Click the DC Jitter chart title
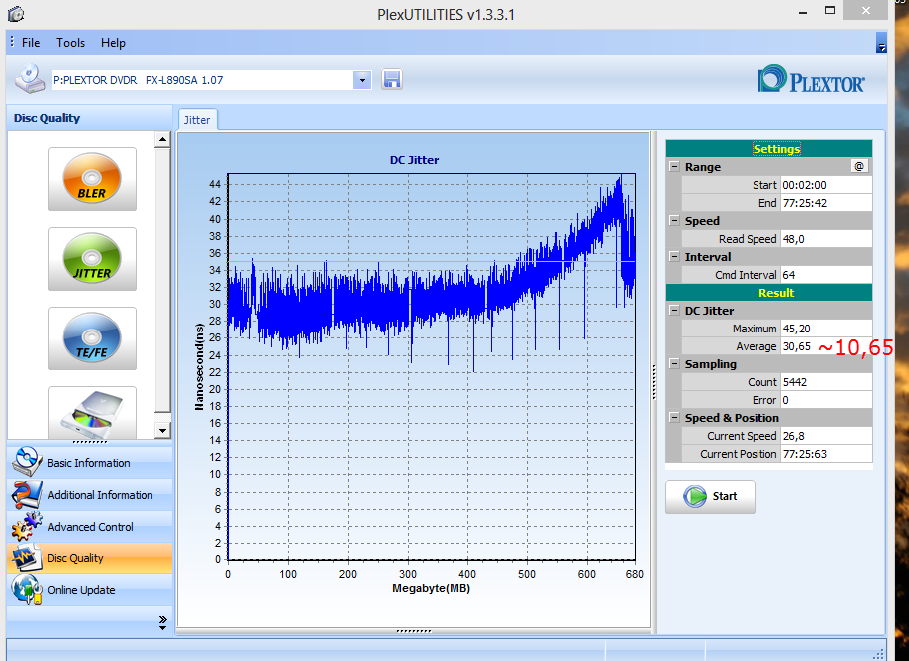Image resolution: width=909 pixels, height=661 pixels. [414, 160]
